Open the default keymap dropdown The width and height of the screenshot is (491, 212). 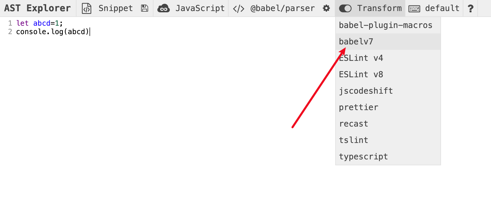coord(442,8)
